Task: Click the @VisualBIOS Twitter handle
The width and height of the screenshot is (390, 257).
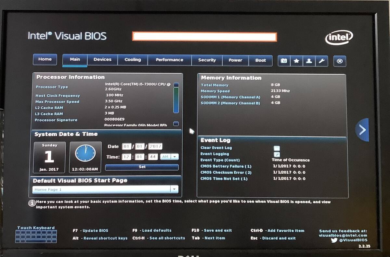Action: click(353, 240)
